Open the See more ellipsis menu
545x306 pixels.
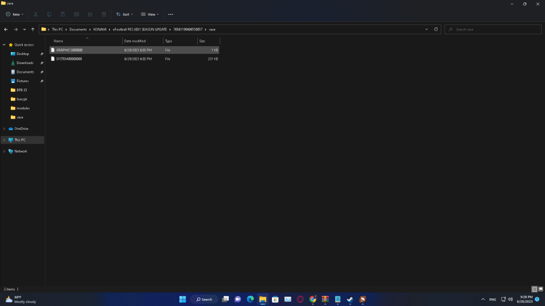pos(171,14)
